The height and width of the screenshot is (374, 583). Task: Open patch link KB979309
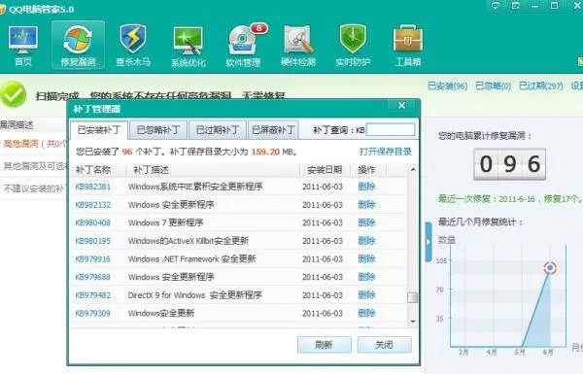click(x=93, y=313)
